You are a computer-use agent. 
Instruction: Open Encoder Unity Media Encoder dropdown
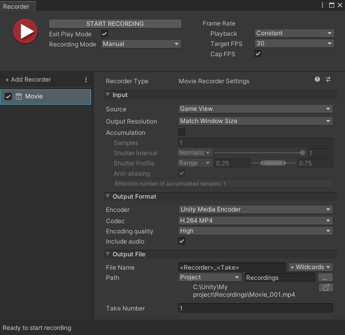255,209
